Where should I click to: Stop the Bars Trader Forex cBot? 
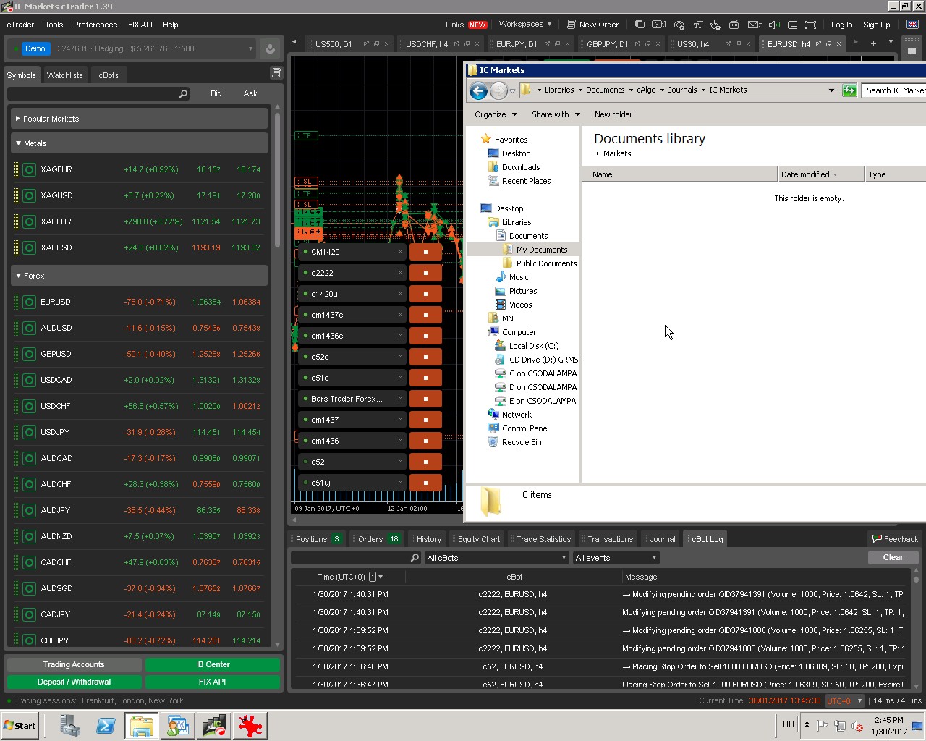[425, 399]
